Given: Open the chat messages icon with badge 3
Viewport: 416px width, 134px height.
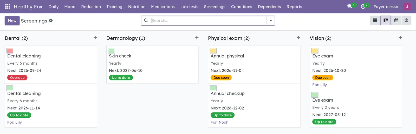Looking at the screenshot, I should (x=350, y=6).
